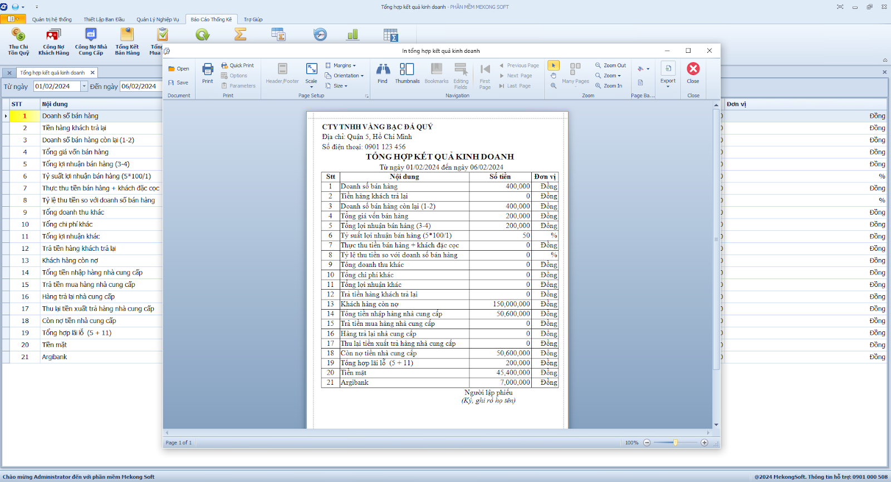Click Zoom Out in the Zoom group
The height and width of the screenshot is (482, 891).
(x=610, y=65)
